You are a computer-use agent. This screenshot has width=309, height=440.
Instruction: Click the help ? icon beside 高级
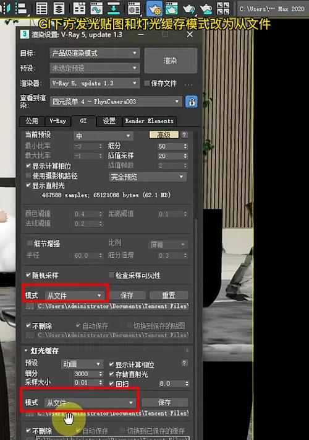point(184,134)
